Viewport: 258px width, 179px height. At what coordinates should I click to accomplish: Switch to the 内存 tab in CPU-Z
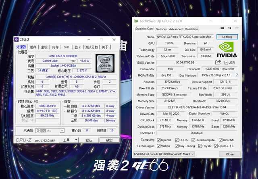(55, 47)
